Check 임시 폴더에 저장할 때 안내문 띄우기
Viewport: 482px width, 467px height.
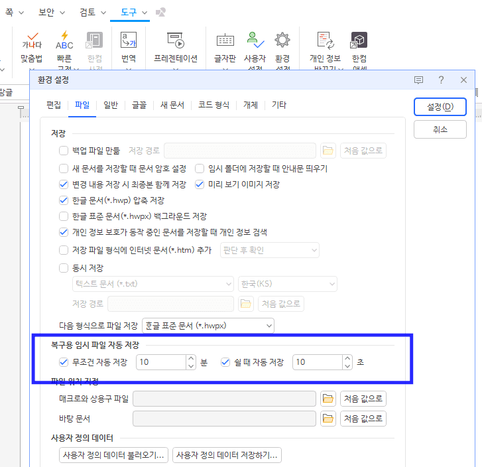pos(200,168)
